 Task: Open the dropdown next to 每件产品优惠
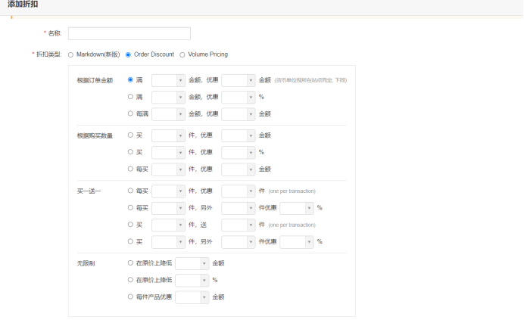pos(192,297)
